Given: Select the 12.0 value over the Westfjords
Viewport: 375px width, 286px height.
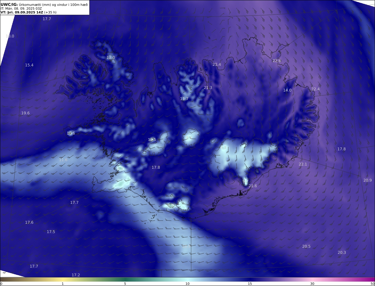Looking at the screenshot, I should (111, 58).
